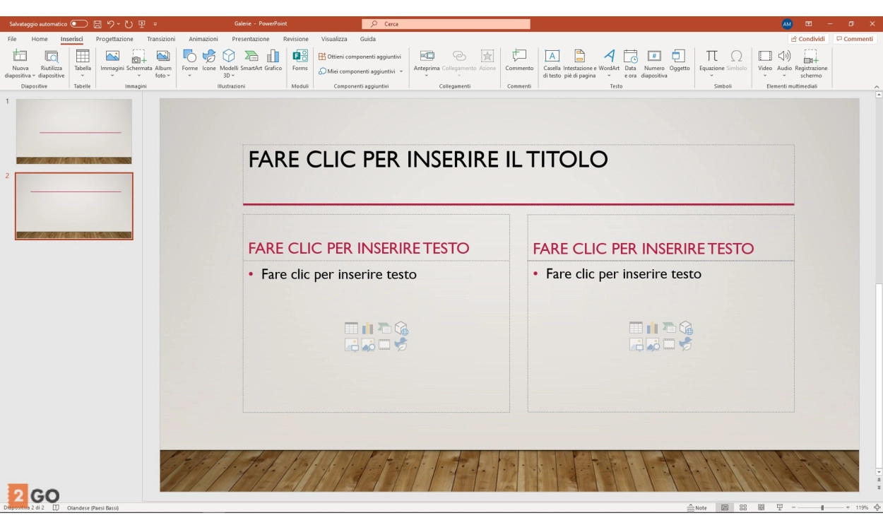Open the Progettazione tab
Image resolution: width=883 pixels, height=530 pixels.
pos(114,40)
